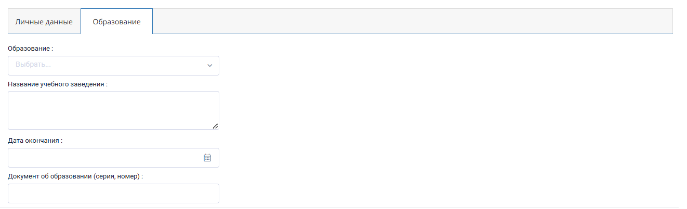The image size is (687, 209).
Task: Click the empty gray tab strip area
Action: 413,21
